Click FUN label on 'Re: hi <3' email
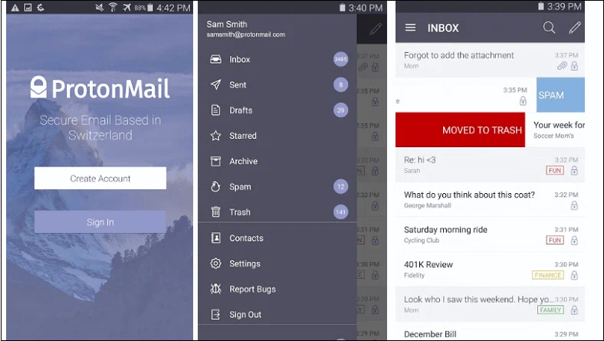This screenshot has height=341, width=604. coord(555,170)
